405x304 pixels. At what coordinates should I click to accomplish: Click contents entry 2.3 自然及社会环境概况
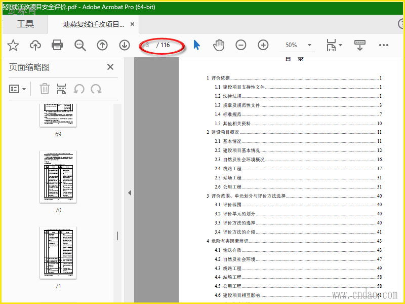298,159
